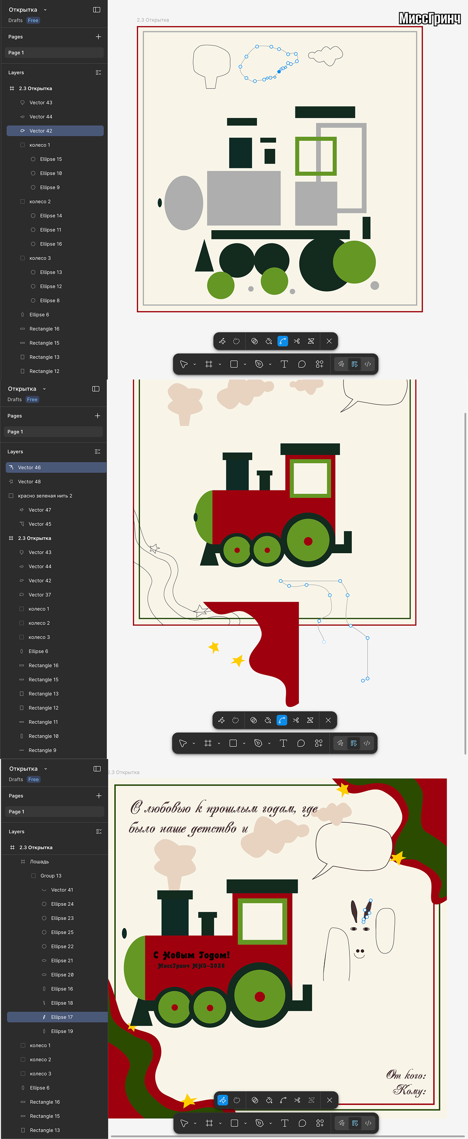
Task: Toggle sidebar panel icon above the Vector 46 list
Action: pyautogui.click(x=96, y=389)
